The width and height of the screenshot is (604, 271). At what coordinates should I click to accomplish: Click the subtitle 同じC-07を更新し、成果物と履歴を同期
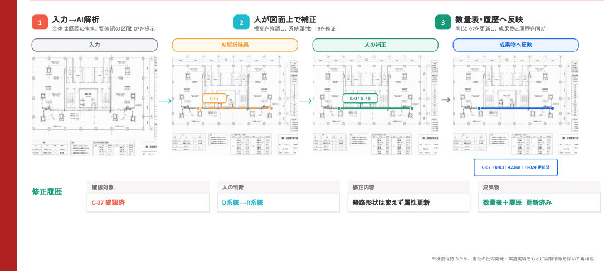tap(500, 29)
